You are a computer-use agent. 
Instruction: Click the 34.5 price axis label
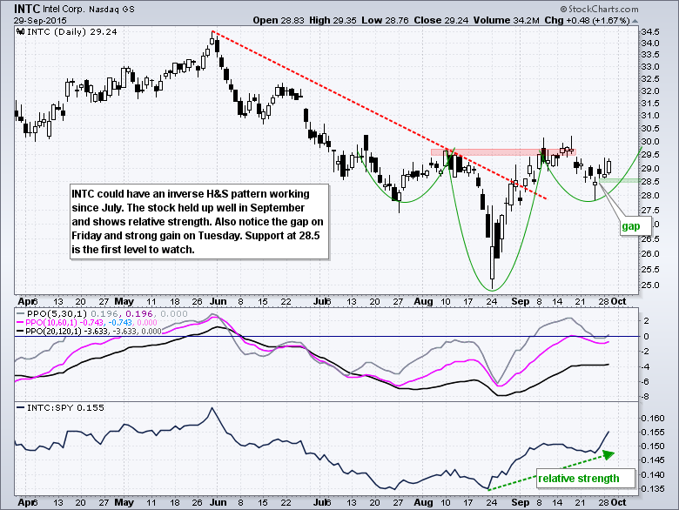point(650,32)
